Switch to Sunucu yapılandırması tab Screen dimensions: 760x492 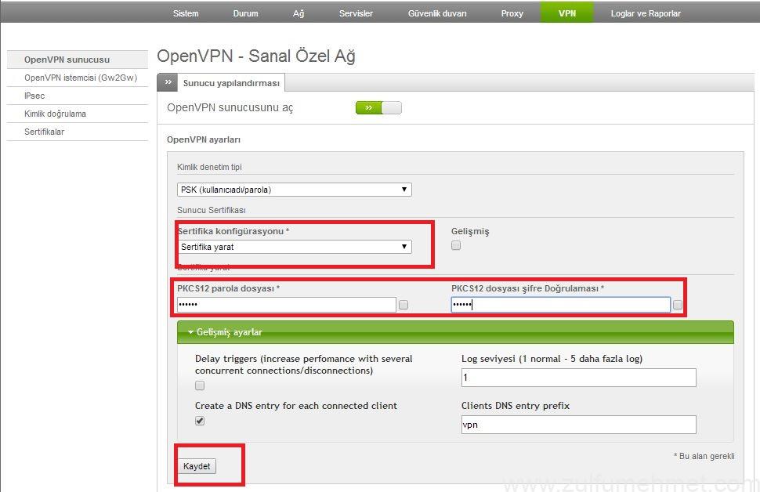coord(231,83)
